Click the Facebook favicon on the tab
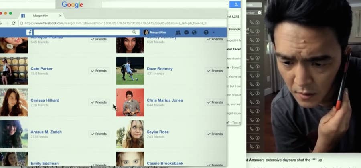 click(23, 16)
